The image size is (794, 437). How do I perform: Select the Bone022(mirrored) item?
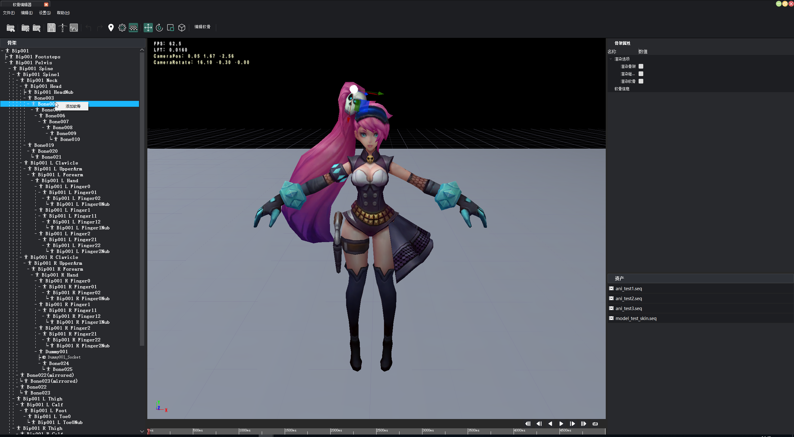[x=50, y=375]
